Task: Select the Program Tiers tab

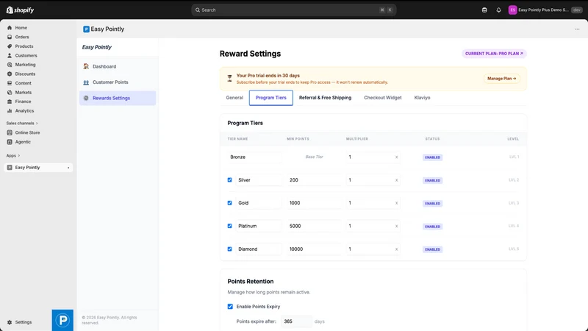Action: click(x=270, y=98)
